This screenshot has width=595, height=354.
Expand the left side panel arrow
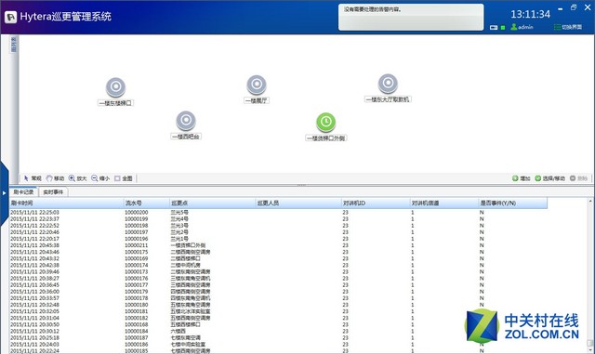(x=4, y=192)
